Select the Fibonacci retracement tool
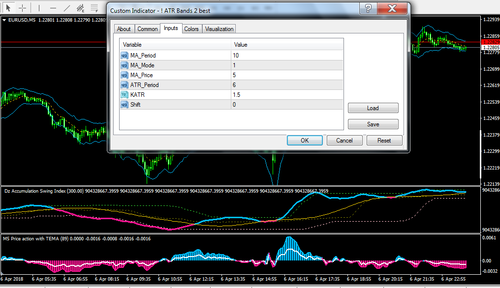Viewport: 500px width, 288px height. (94, 8)
